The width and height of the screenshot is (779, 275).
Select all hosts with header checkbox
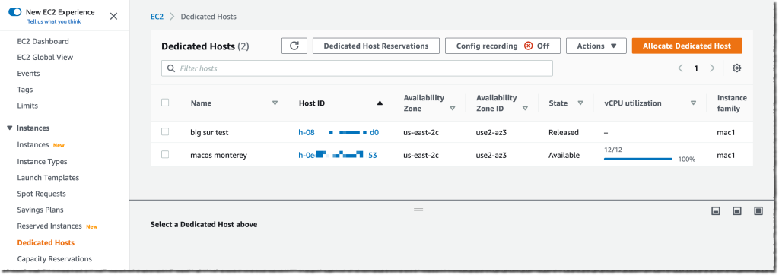[x=165, y=103]
